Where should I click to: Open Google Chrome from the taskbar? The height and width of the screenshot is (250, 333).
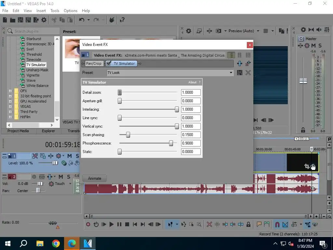pyautogui.click(x=56, y=243)
